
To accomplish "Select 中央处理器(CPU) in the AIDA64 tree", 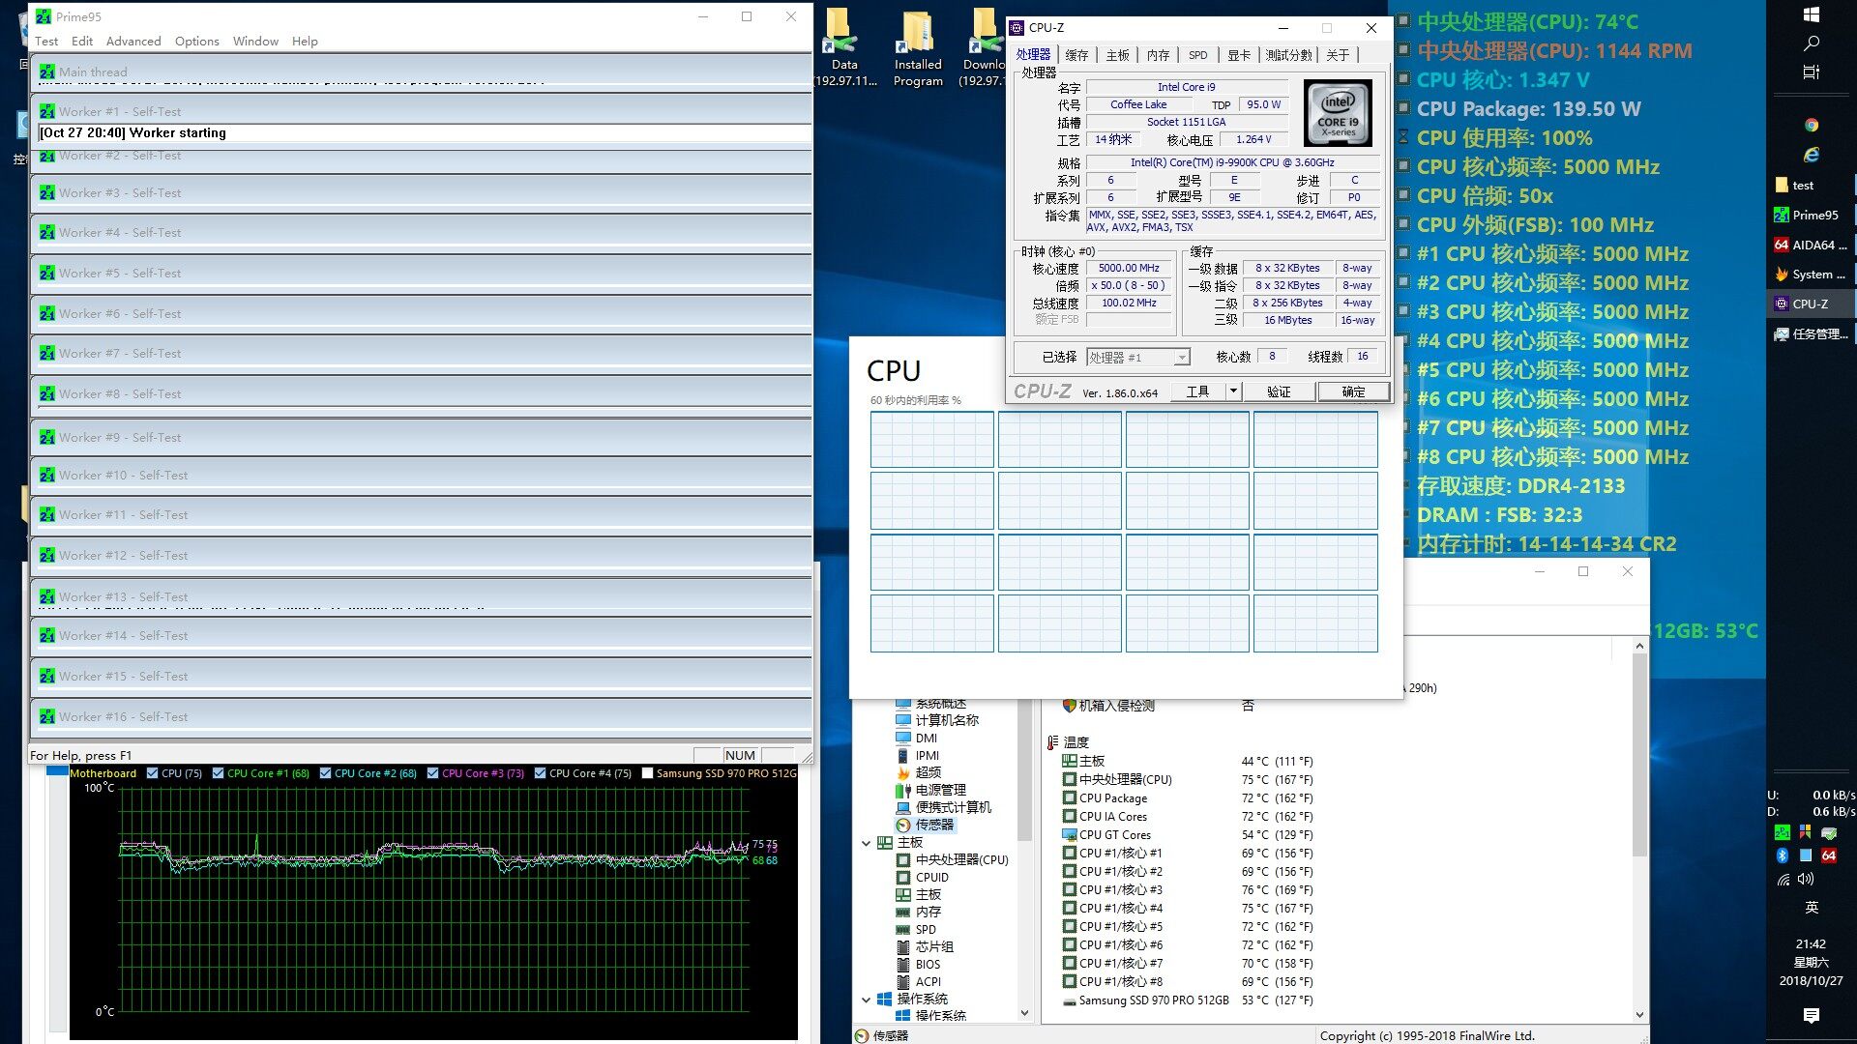I will (953, 859).
